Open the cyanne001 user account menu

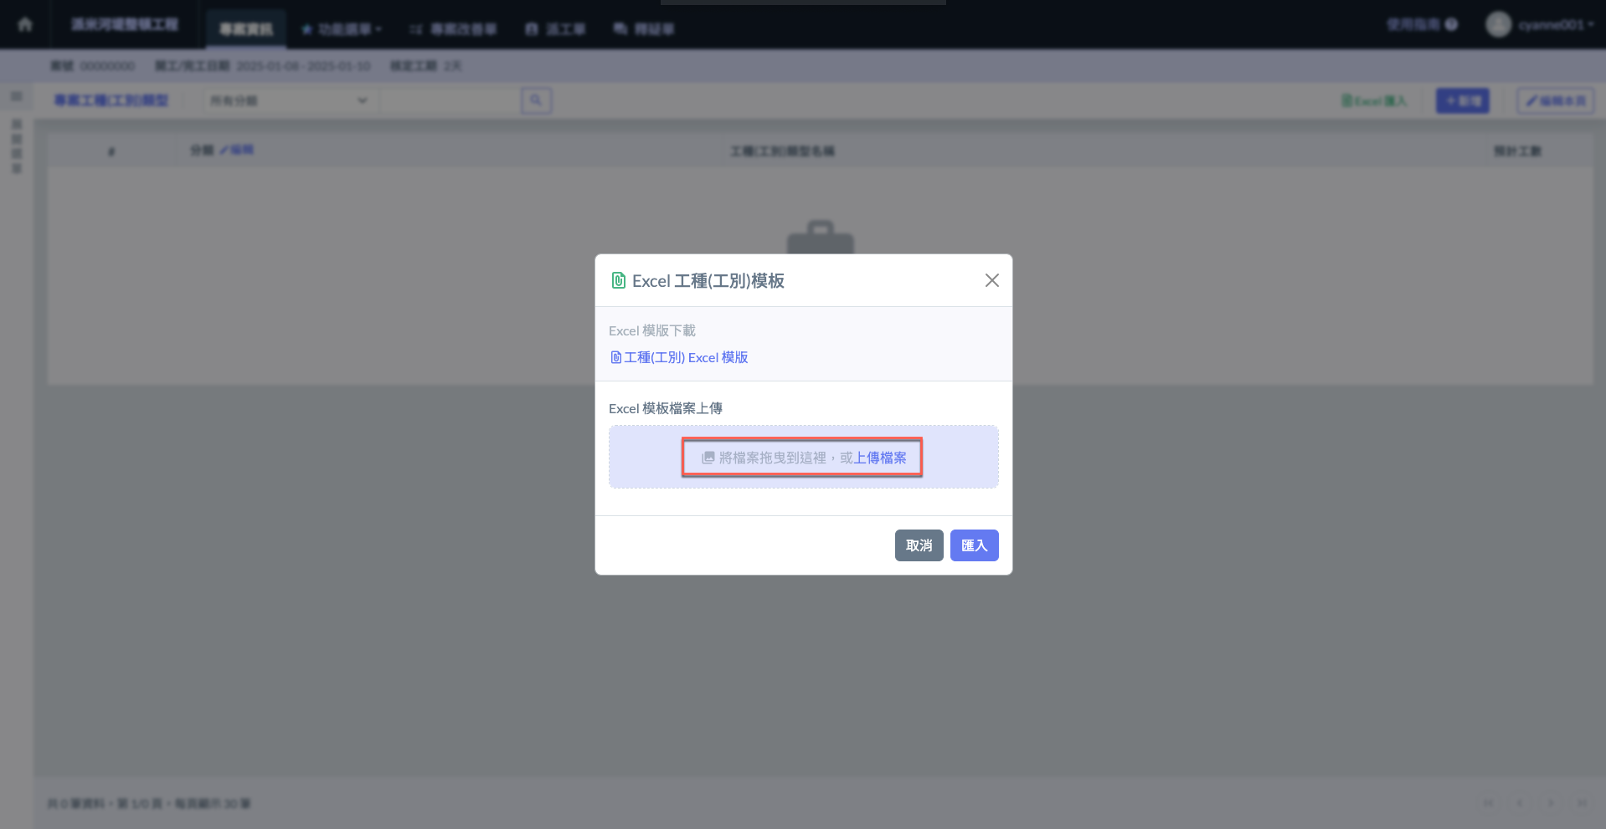pos(1555,24)
